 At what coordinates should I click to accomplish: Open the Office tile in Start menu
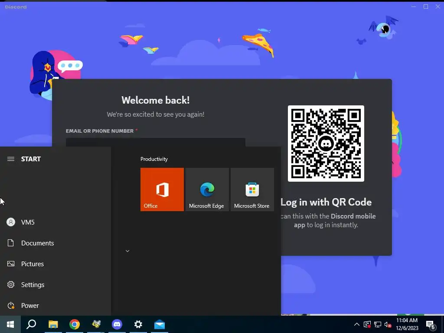point(162,189)
